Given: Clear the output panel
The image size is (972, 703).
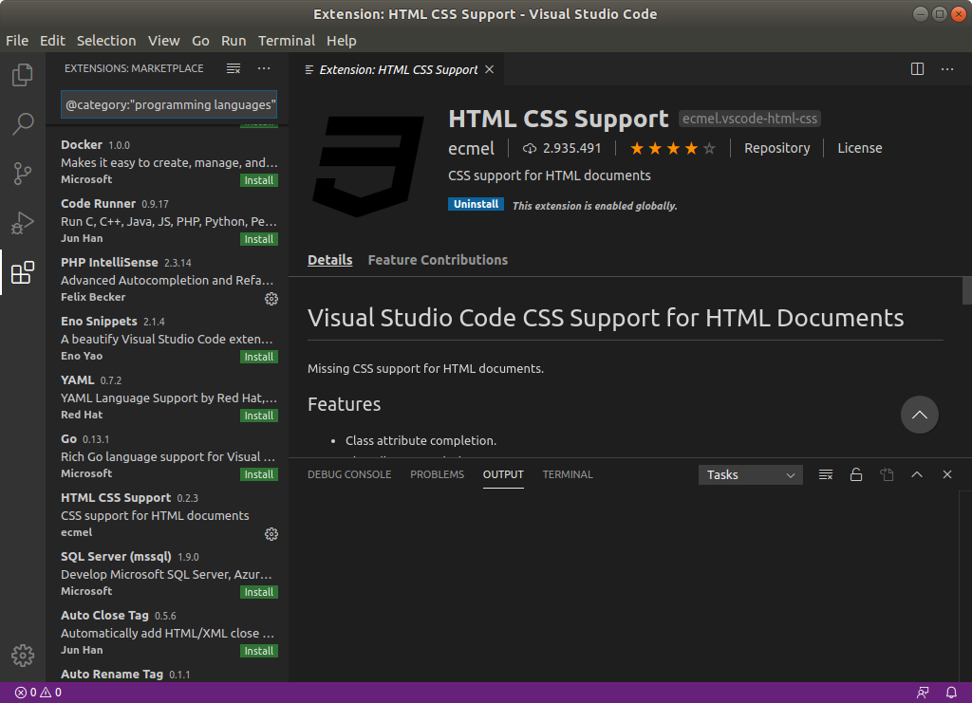Looking at the screenshot, I should point(825,475).
